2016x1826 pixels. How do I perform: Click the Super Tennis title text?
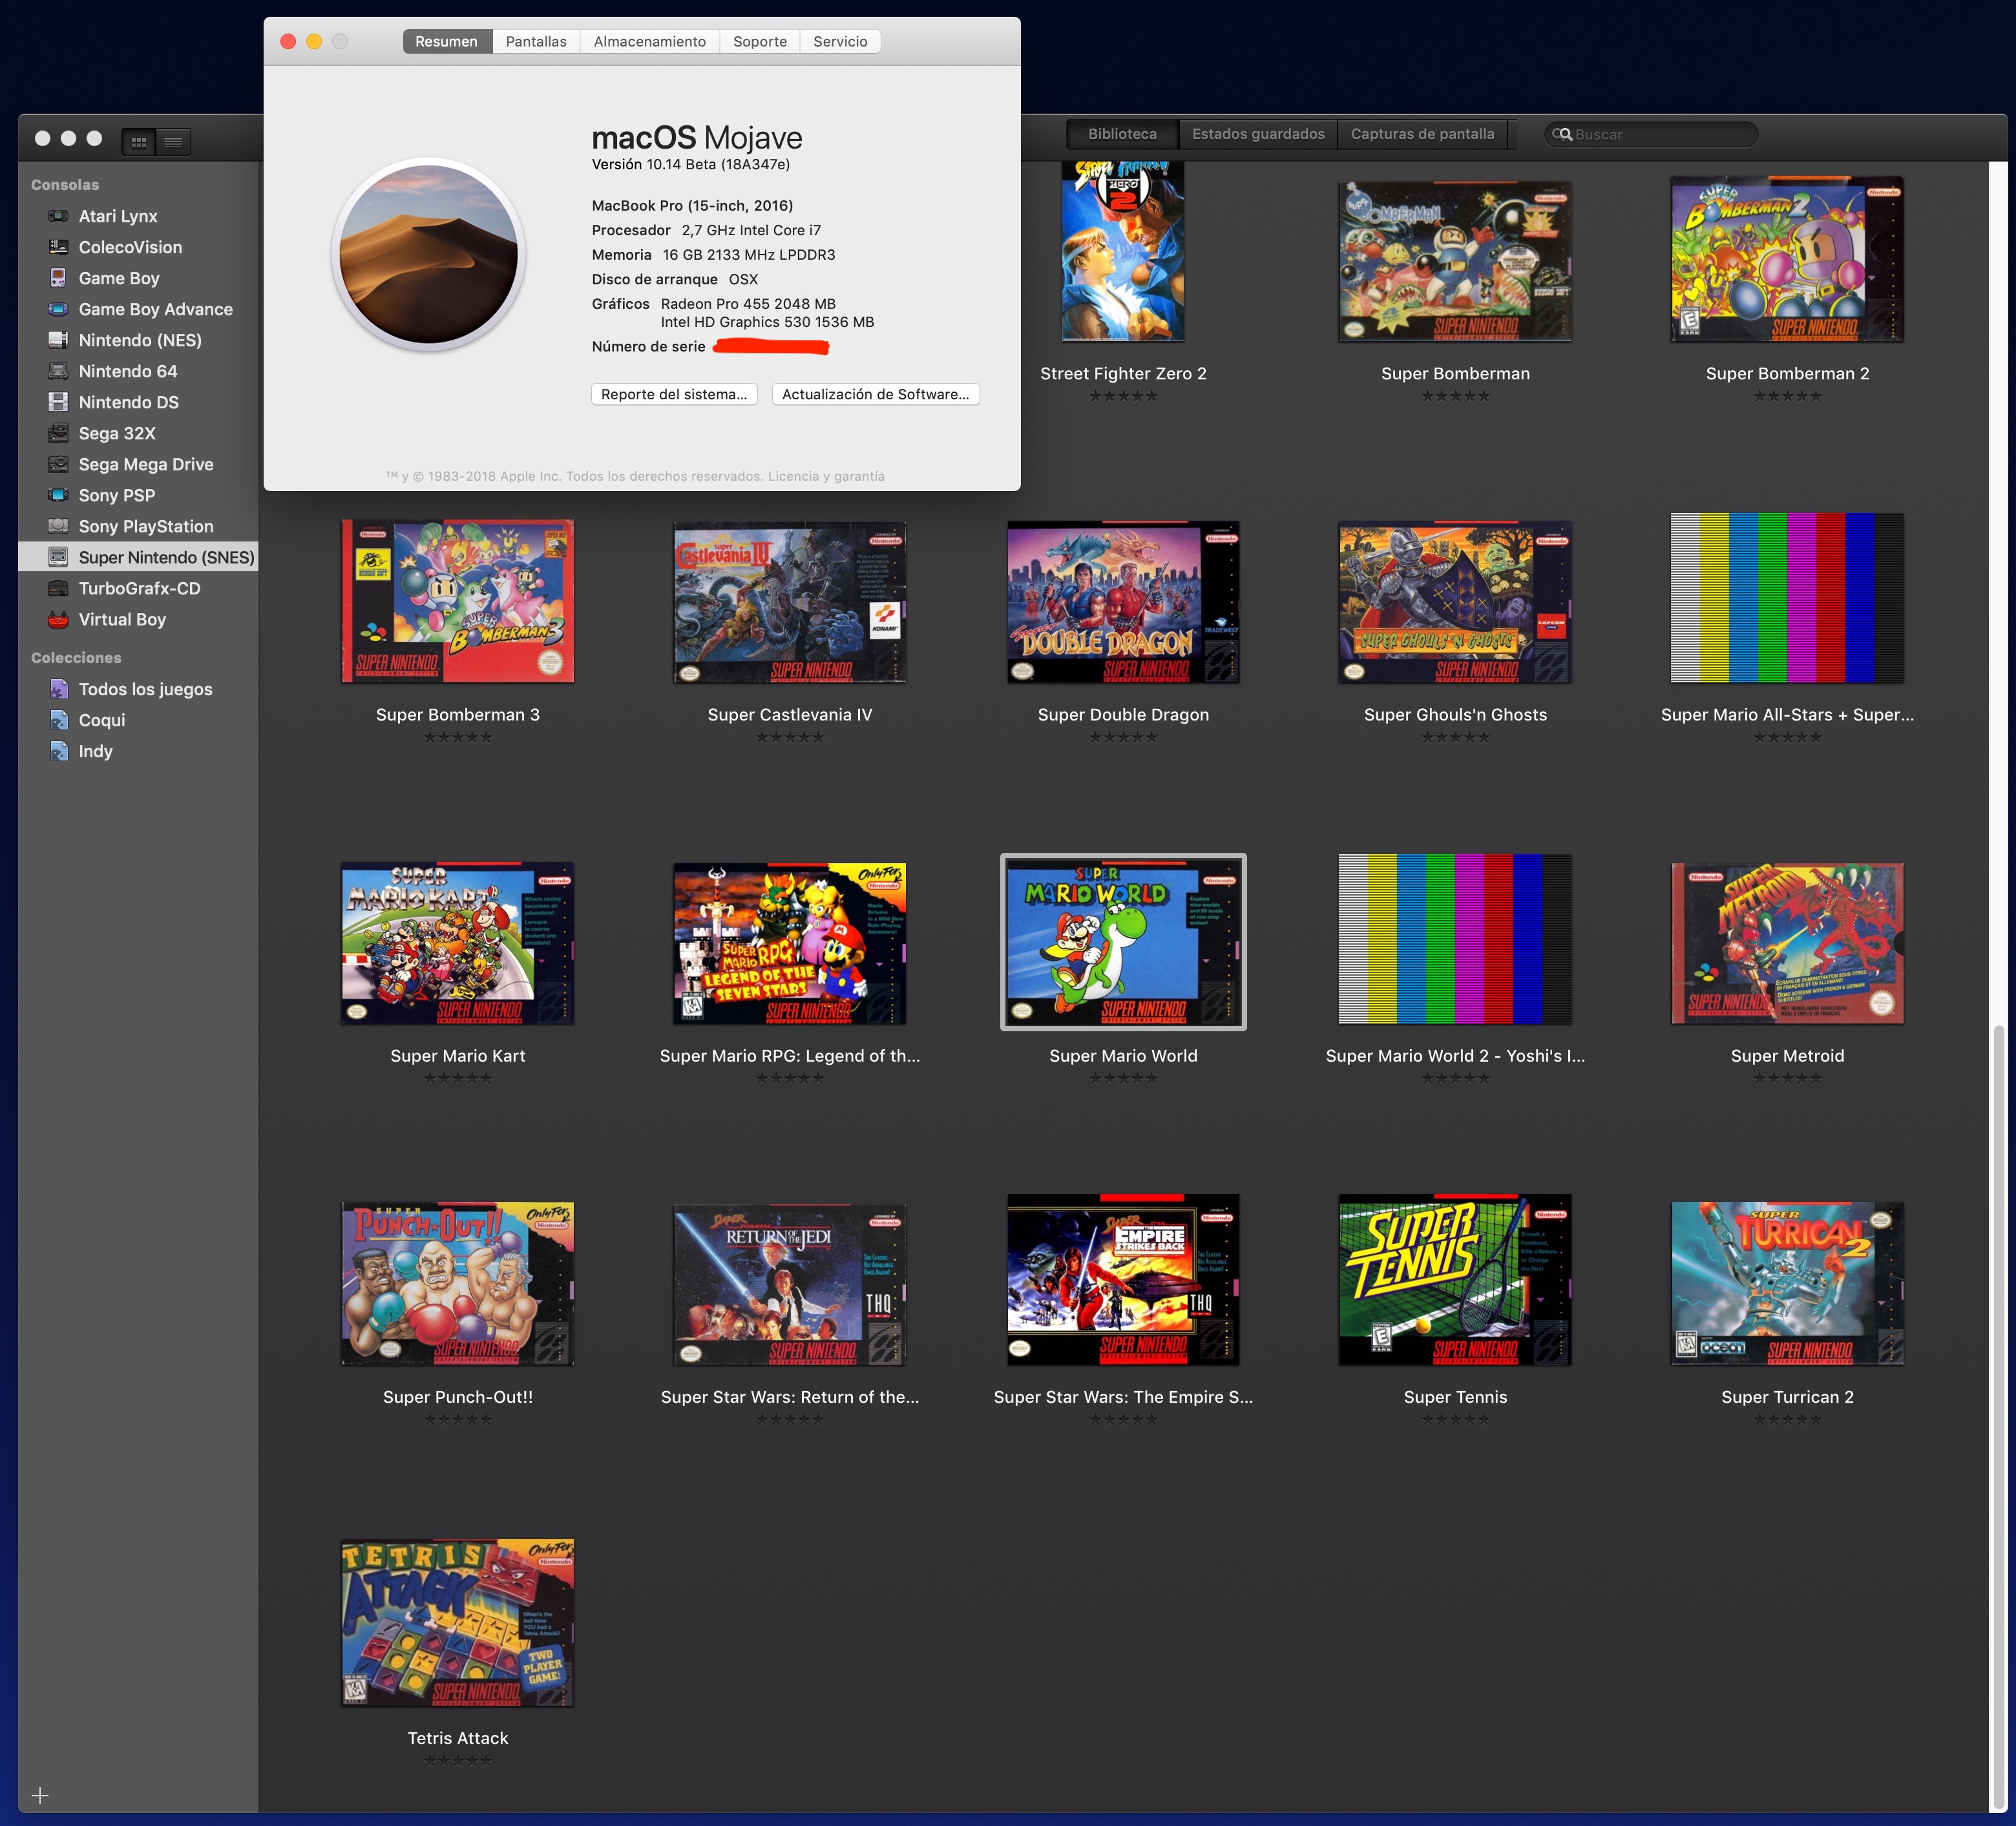point(1455,1397)
